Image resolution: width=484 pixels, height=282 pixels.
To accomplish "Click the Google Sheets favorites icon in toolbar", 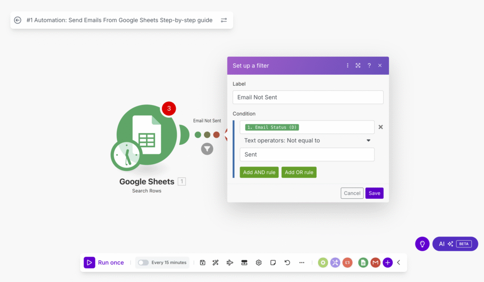I will tap(363, 263).
